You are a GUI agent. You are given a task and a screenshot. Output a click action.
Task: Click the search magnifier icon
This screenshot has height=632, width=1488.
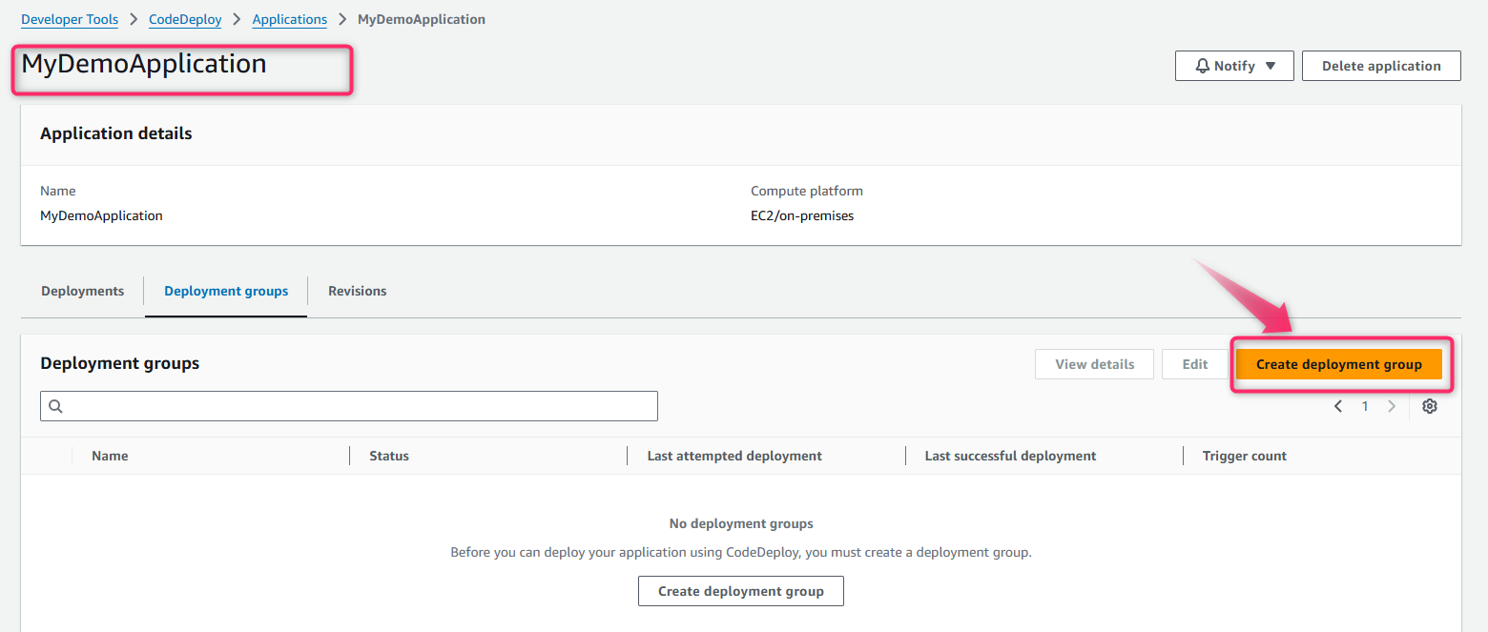coord(55,406)
